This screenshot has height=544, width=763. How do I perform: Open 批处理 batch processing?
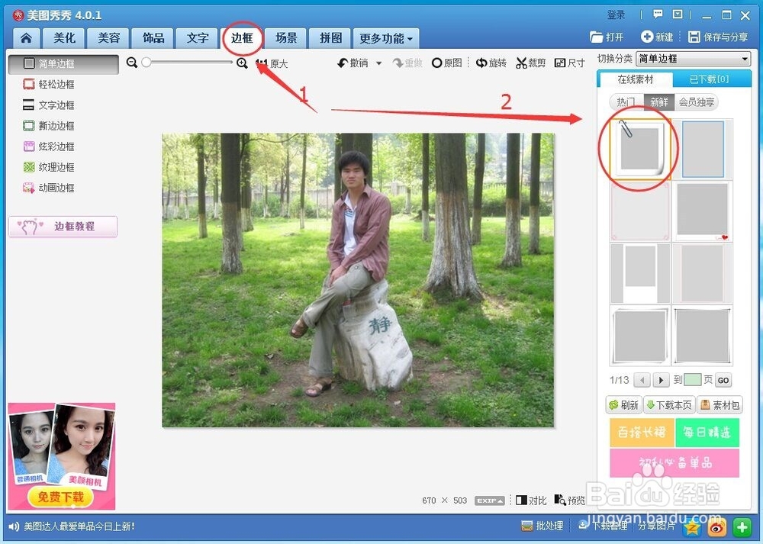pos(542,526)
